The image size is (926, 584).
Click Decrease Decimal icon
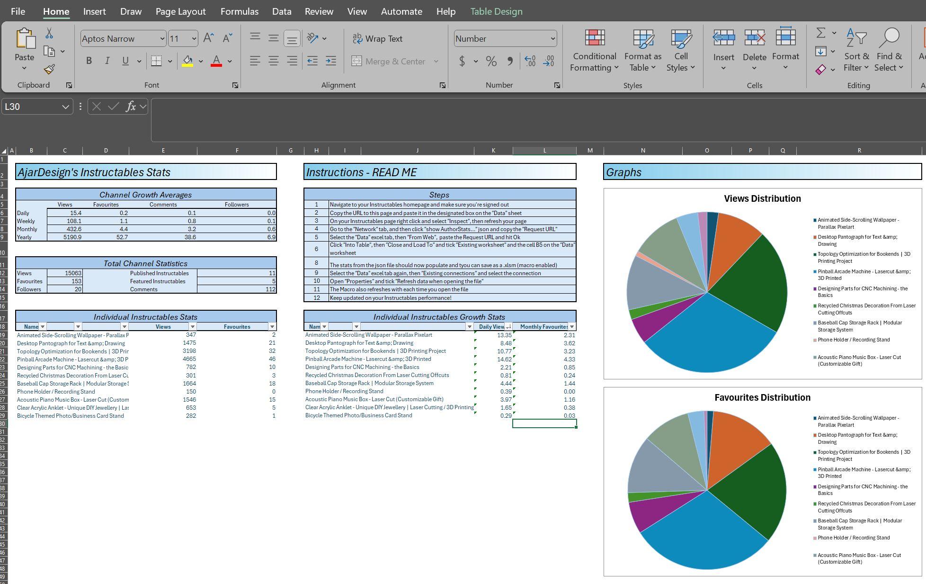(549, 61)
